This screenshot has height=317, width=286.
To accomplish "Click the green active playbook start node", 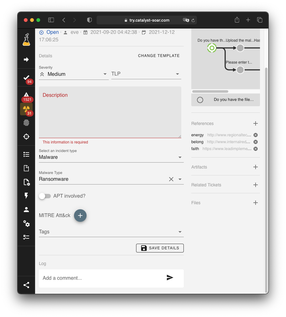I will point(212,48).
